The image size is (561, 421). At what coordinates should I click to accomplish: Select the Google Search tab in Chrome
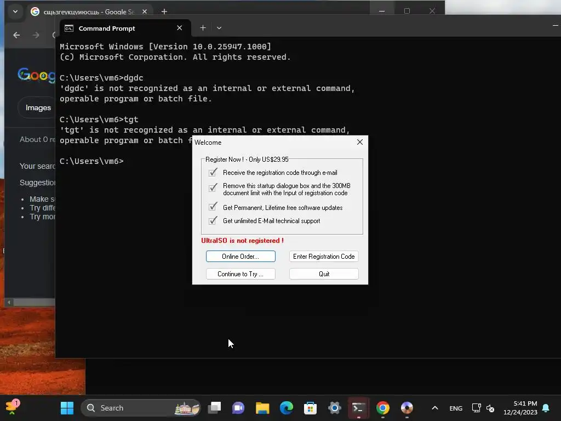pos(89,12)
